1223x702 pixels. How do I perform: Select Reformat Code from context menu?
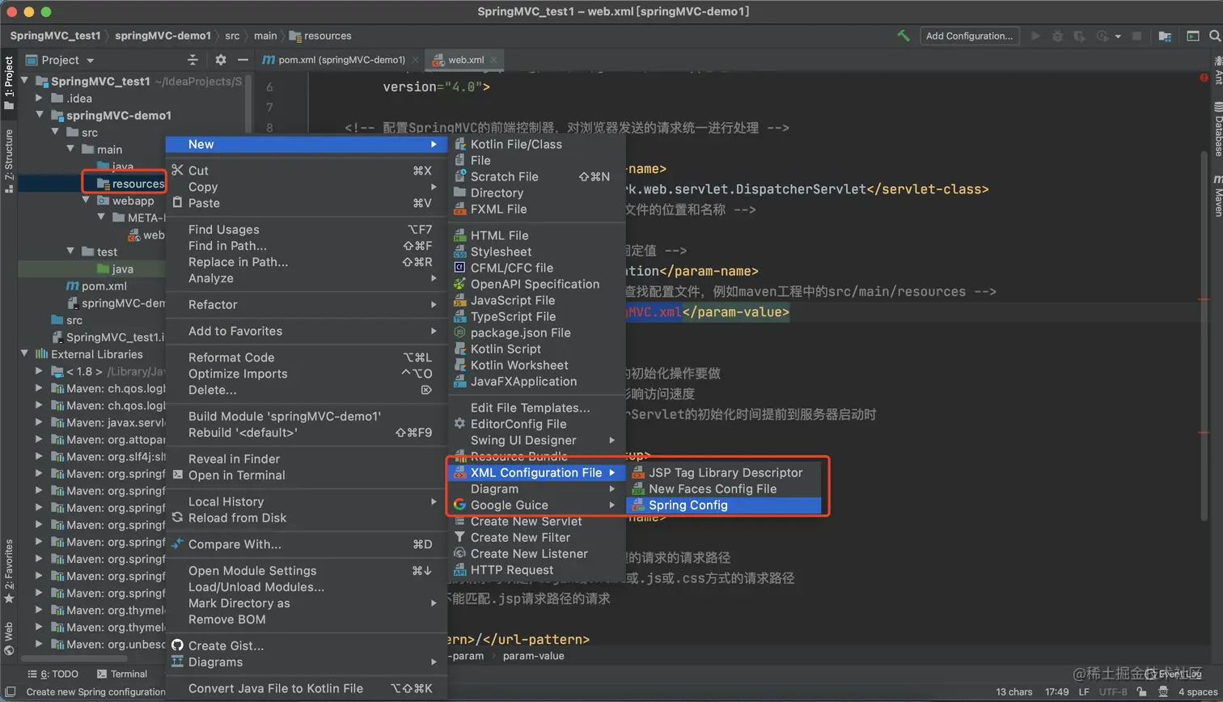306,357
